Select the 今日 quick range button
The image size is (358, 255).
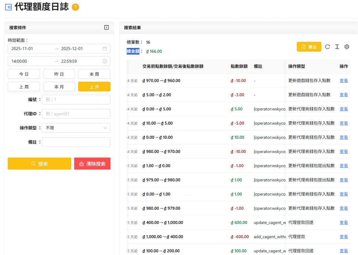(x=24, y=74)
